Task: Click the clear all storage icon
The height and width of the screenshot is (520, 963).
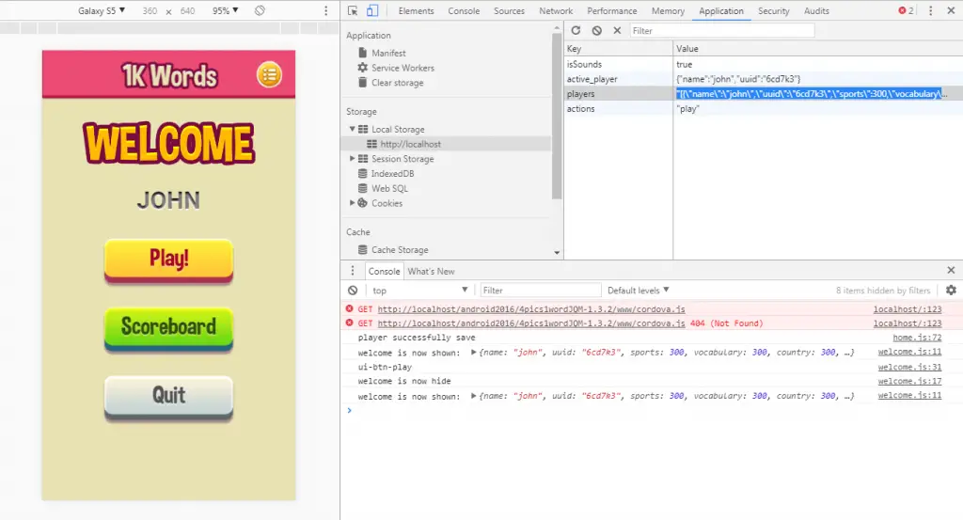Action: (596, 31)
